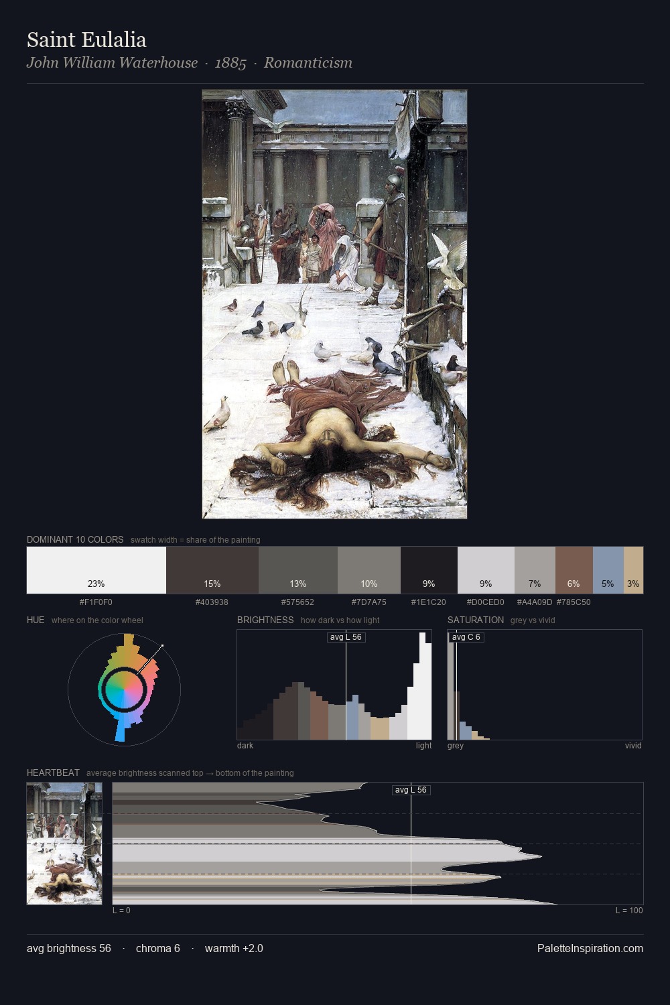
Task: Click the 'warmth +2.0' footer stat
Action: (x=234, y=948)
